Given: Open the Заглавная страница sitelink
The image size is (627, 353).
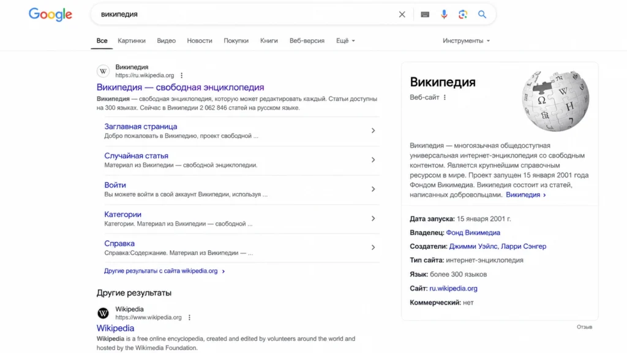Looking at the screenshot, I should click(x=141, y=126).
